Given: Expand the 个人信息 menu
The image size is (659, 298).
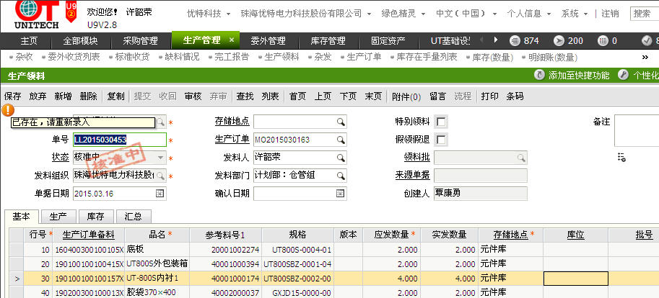Looking at the screenshot, I should (x=531, y=14).
